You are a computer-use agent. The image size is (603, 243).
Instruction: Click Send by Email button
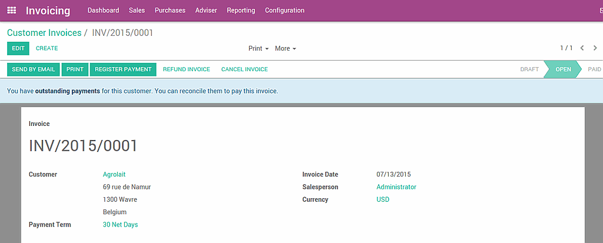pos(34,69)
